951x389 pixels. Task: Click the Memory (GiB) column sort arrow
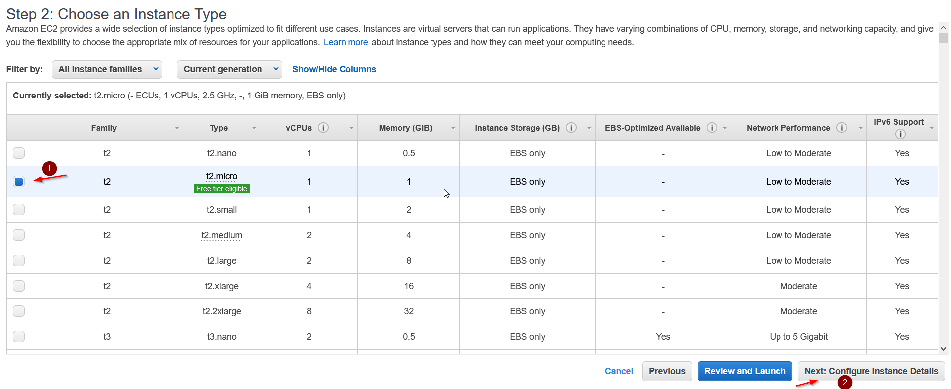(453, 128)
